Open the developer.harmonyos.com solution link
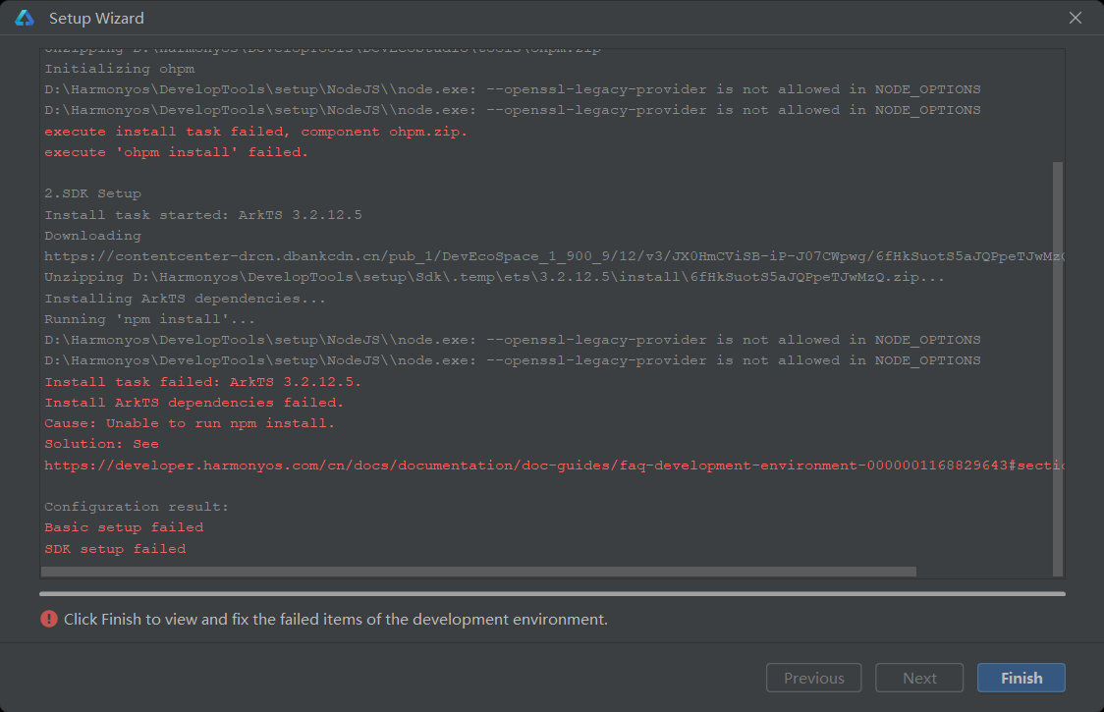Screen dimensions: 1104x712 (554, 466)
